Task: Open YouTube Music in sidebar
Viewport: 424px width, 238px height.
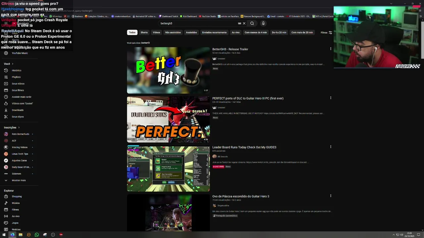Action: [x=20, y=53]
